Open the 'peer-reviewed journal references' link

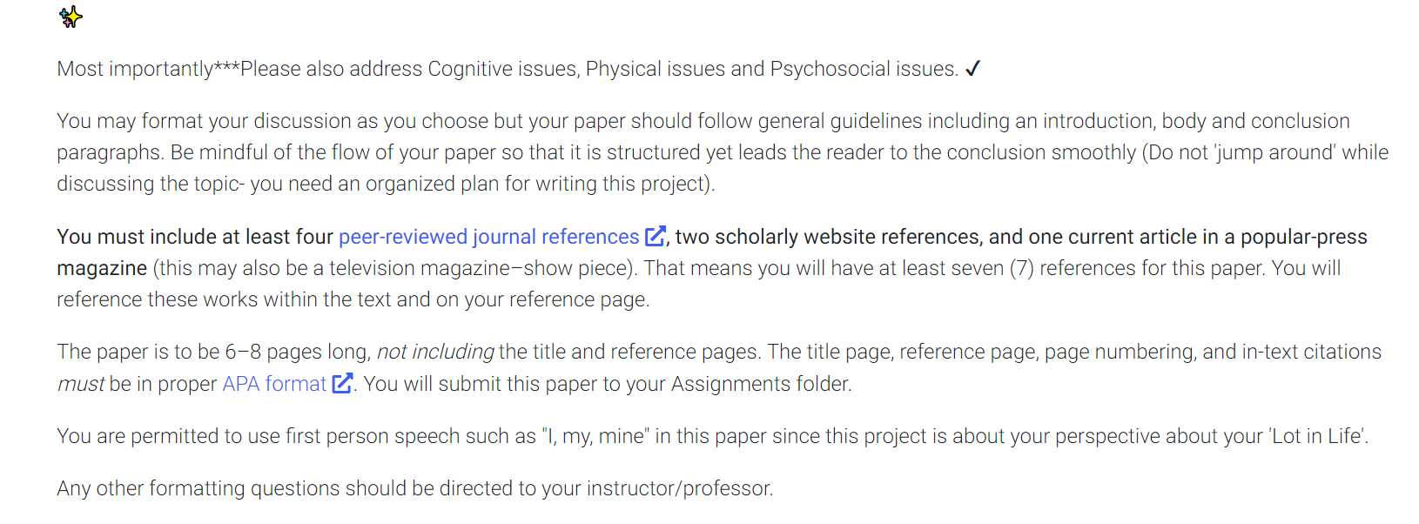489,237
